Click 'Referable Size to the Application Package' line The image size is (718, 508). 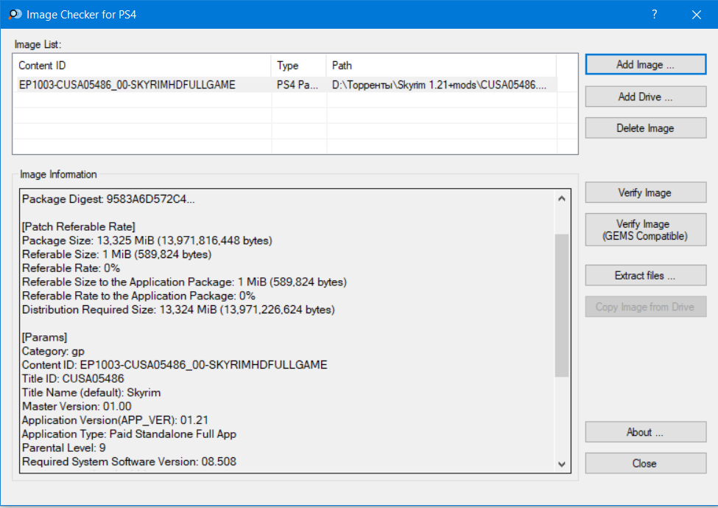click(x=185, y=282)
